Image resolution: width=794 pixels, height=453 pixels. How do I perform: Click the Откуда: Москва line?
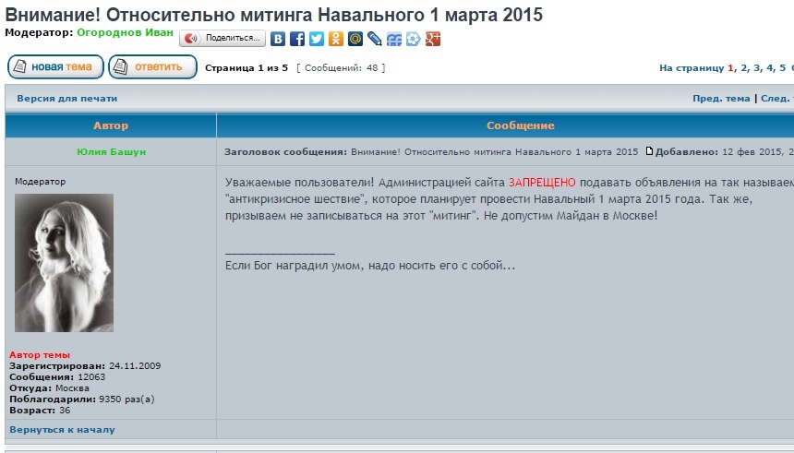coord(49,388)
